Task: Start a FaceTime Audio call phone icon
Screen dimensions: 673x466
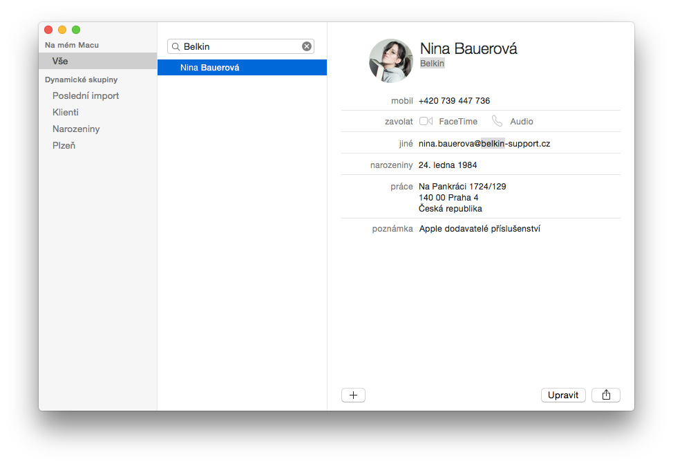Action: 497,121
